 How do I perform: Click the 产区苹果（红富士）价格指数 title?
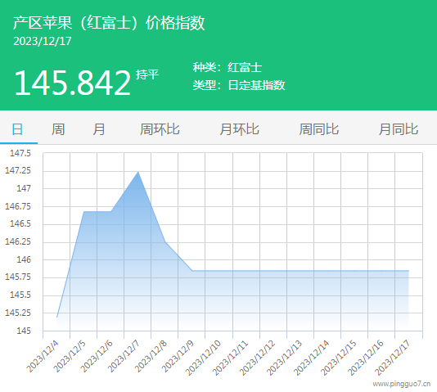tap(109, 23)
